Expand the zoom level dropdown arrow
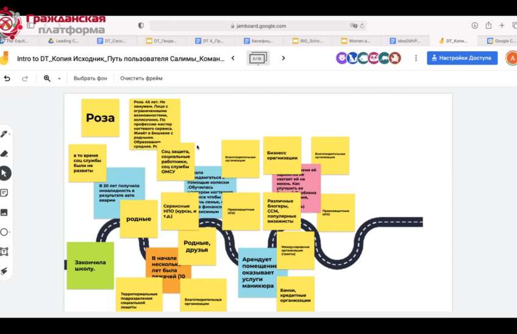The image size is (517, 334). 59,79
